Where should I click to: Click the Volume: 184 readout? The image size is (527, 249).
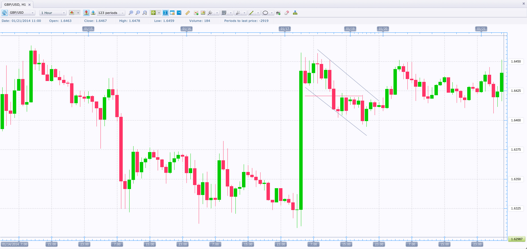tap(200, 21)
